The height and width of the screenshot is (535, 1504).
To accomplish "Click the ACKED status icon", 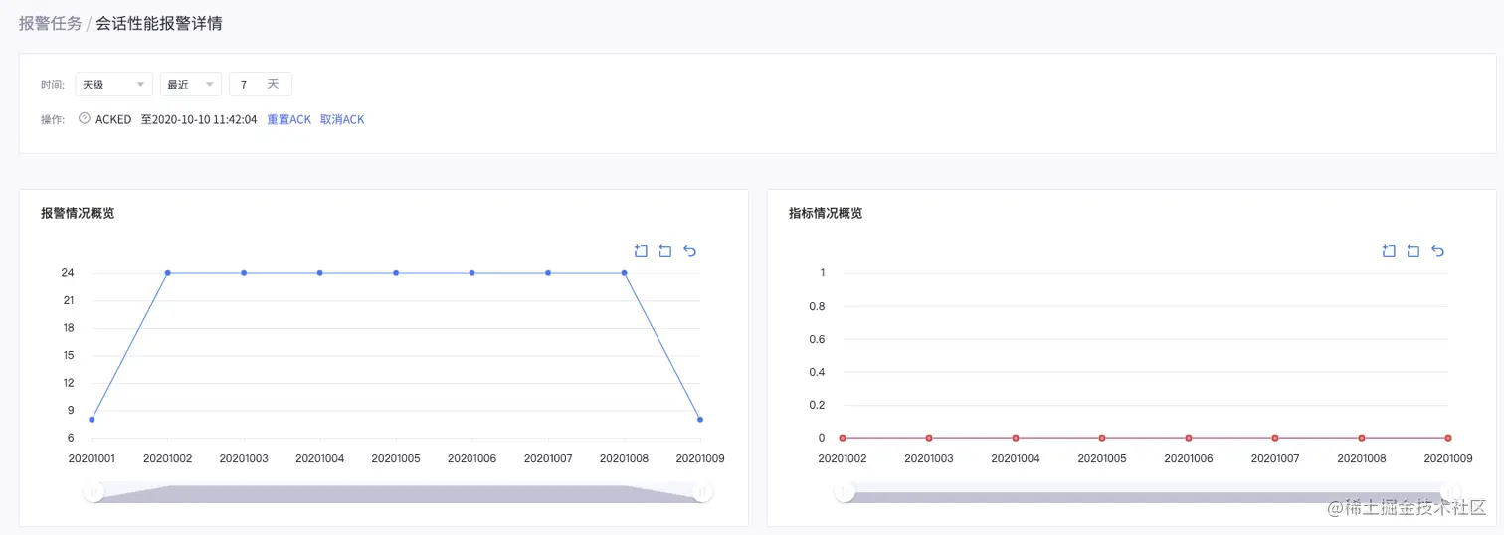I will click(x=84, y=118).
